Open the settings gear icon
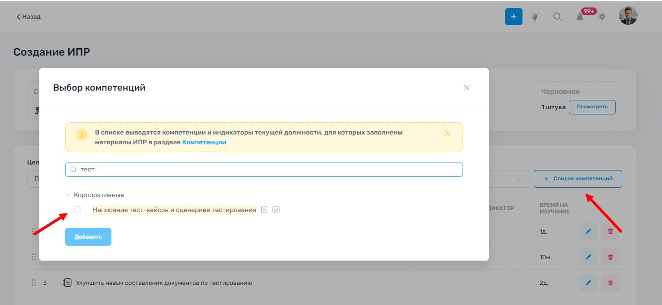 click(602, 17)
